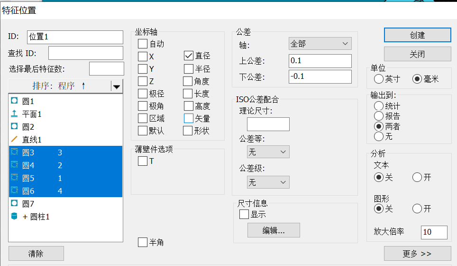Open the sort order dropdown arrow
Image resolution: width=457 pixels, height=266 pixels.
click(x=116, y=86)
